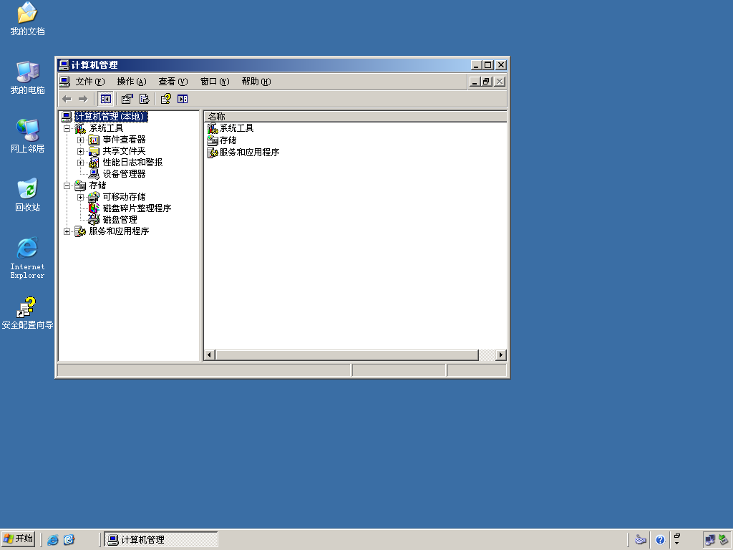This screenshot has width=733, height=550.
Task: Select 网上邻居 desktop icon
Action: [x=27, y=136]
